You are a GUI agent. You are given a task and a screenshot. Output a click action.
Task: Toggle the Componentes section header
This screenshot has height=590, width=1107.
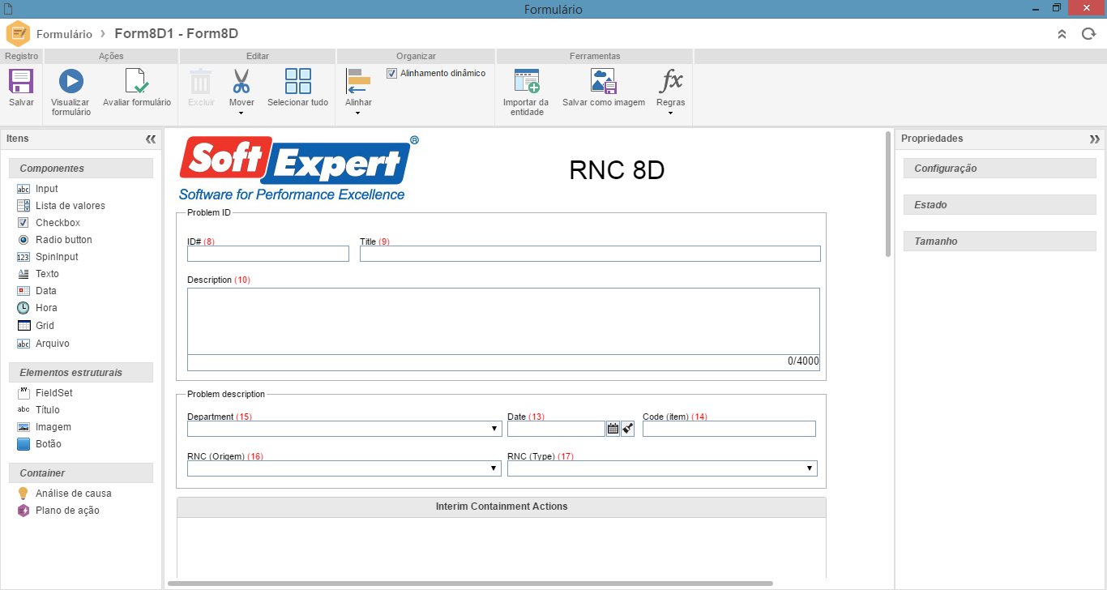pos(81,169)
